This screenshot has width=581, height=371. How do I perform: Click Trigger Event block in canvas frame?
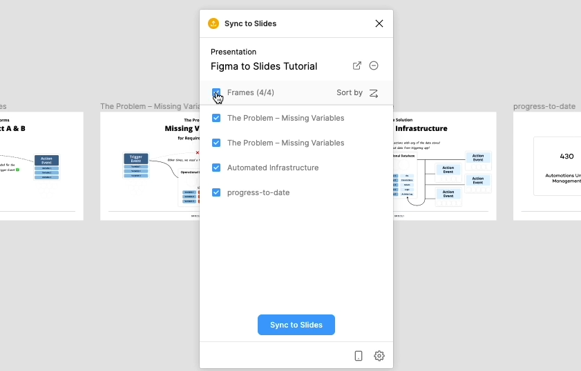[x=136, y=159]
